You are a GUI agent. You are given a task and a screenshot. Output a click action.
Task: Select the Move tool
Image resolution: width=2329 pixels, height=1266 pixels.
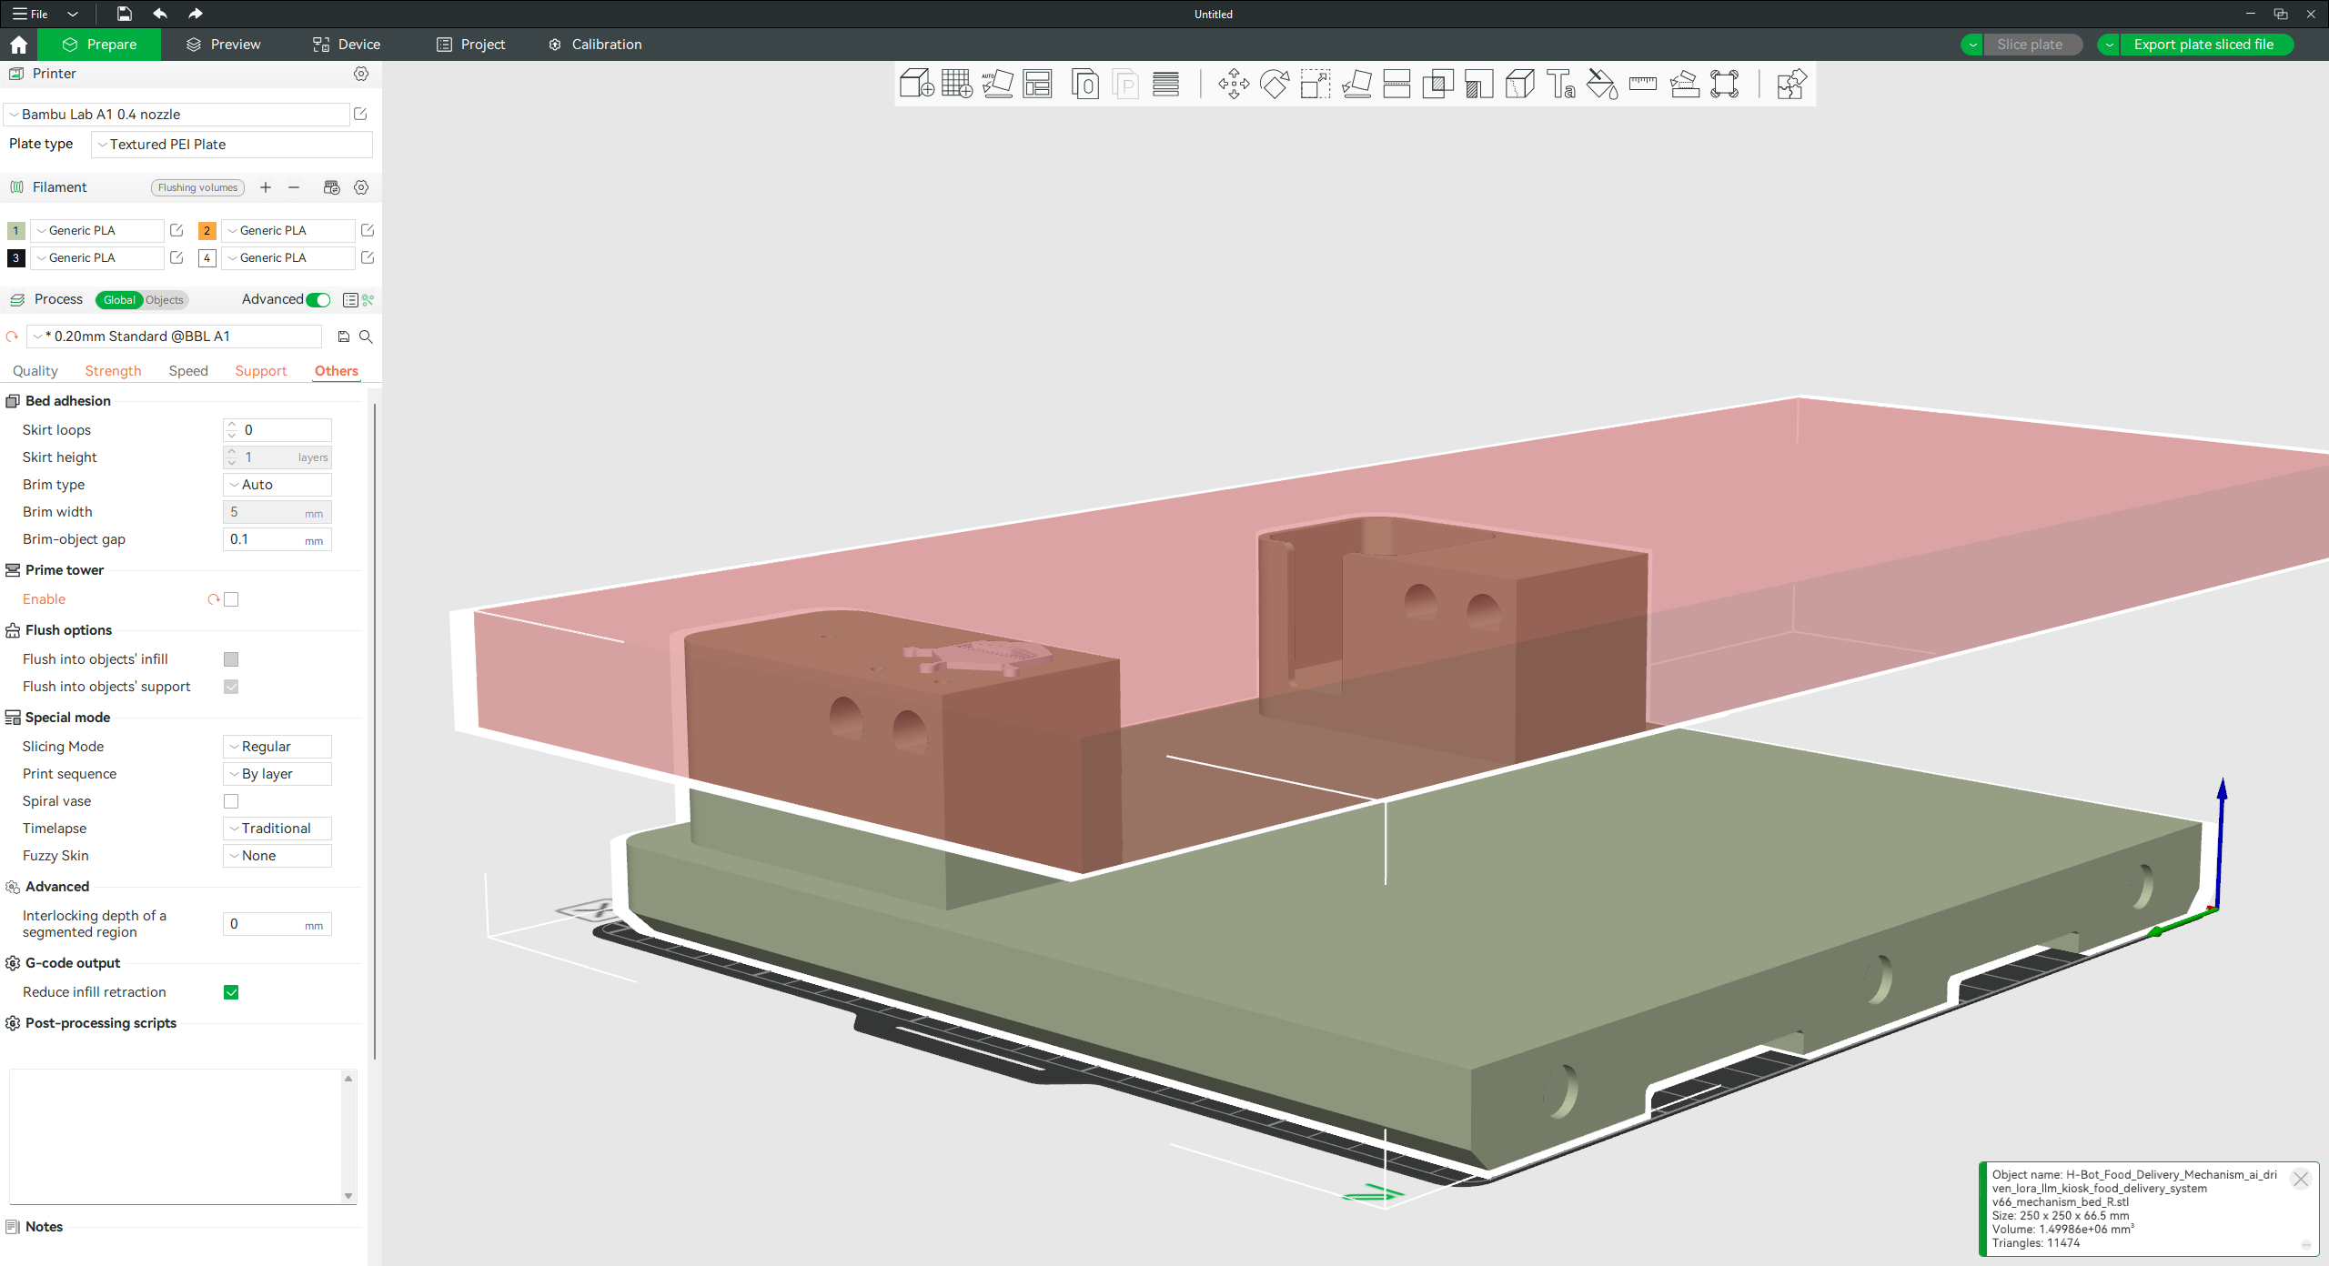tap(1234, 85)
